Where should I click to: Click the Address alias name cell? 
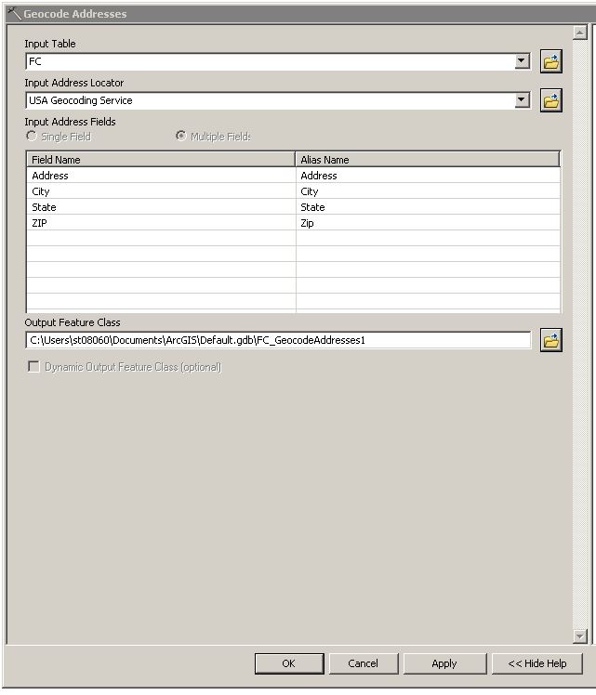428,176
